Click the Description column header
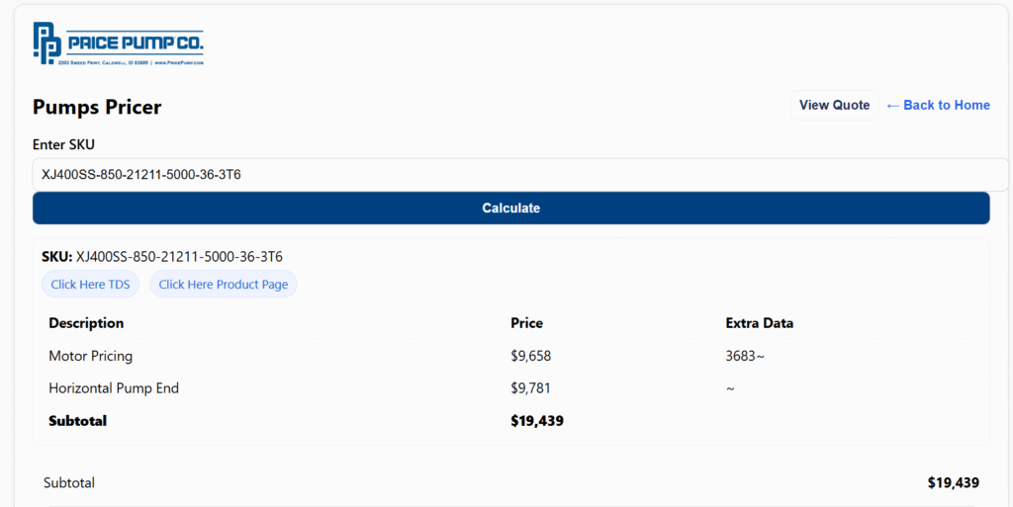 point(86,323)
